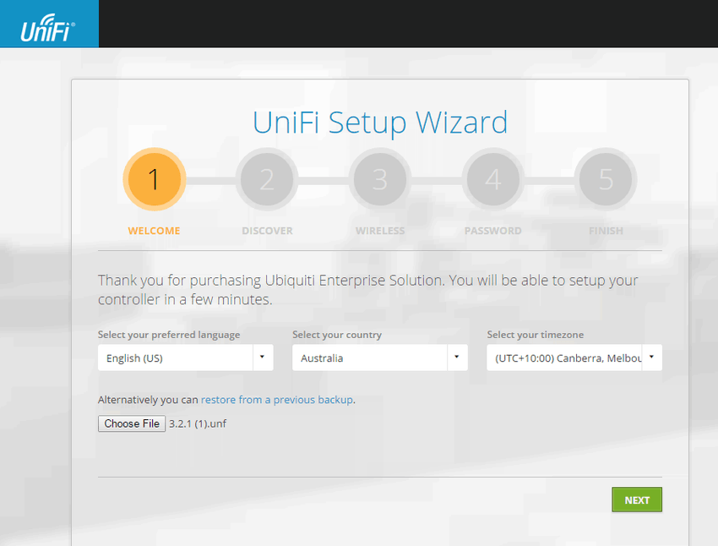Select step 5 Finish circle

(x=606, y=179)
